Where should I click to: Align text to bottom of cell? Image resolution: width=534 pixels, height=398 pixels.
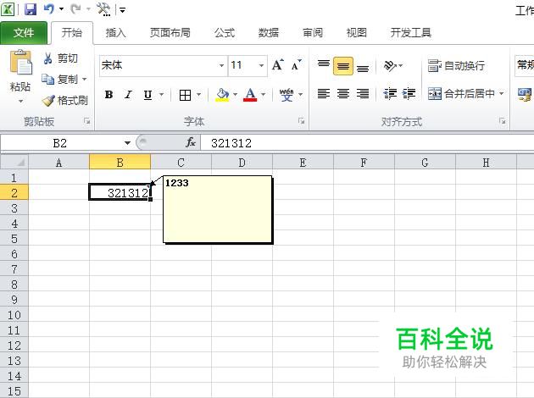[x=363, y=67]
